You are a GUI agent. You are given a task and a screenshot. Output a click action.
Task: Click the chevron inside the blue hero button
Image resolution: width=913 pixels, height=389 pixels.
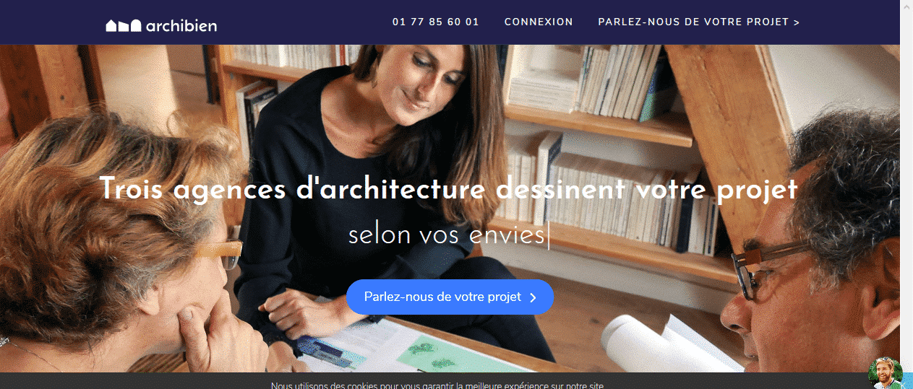(x=533, y=297)
